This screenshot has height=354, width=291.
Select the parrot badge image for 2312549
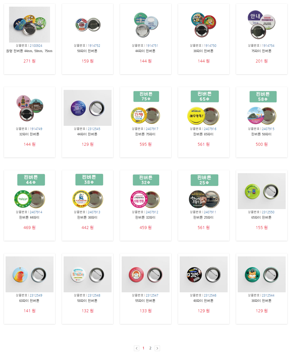[x=30, y=274]
